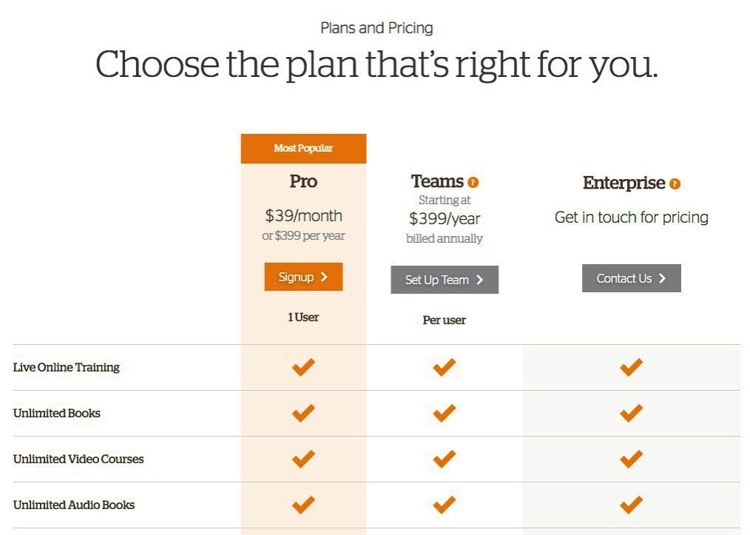
Task: Click Teams checkmark for Unlimited Video Courses
Action: tap(444, 459)
